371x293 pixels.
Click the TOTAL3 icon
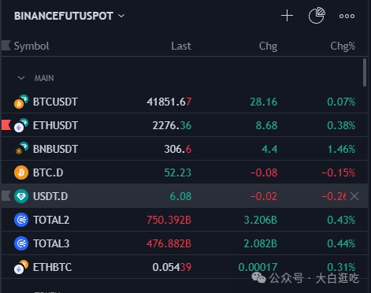[x=21, y=243]
